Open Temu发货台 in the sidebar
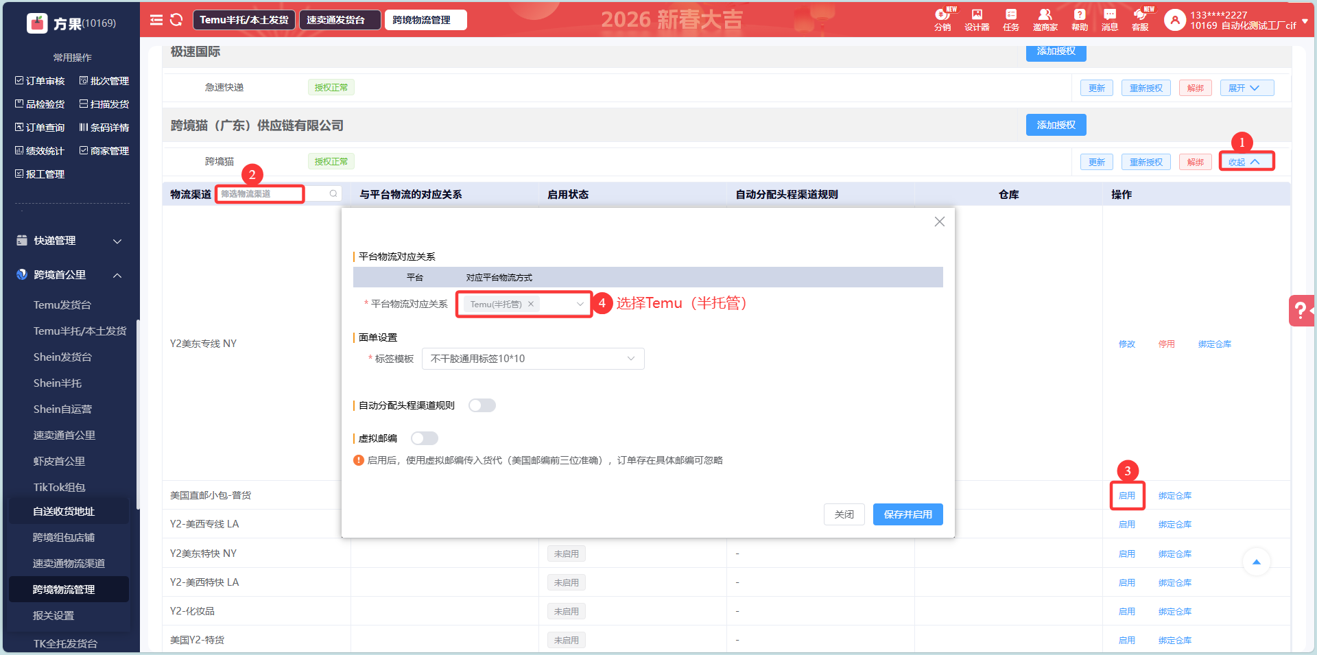1317x655 pixels. point(62,305)
